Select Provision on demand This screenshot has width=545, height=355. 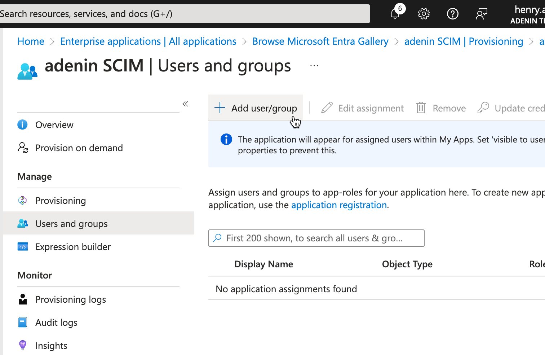79,148
